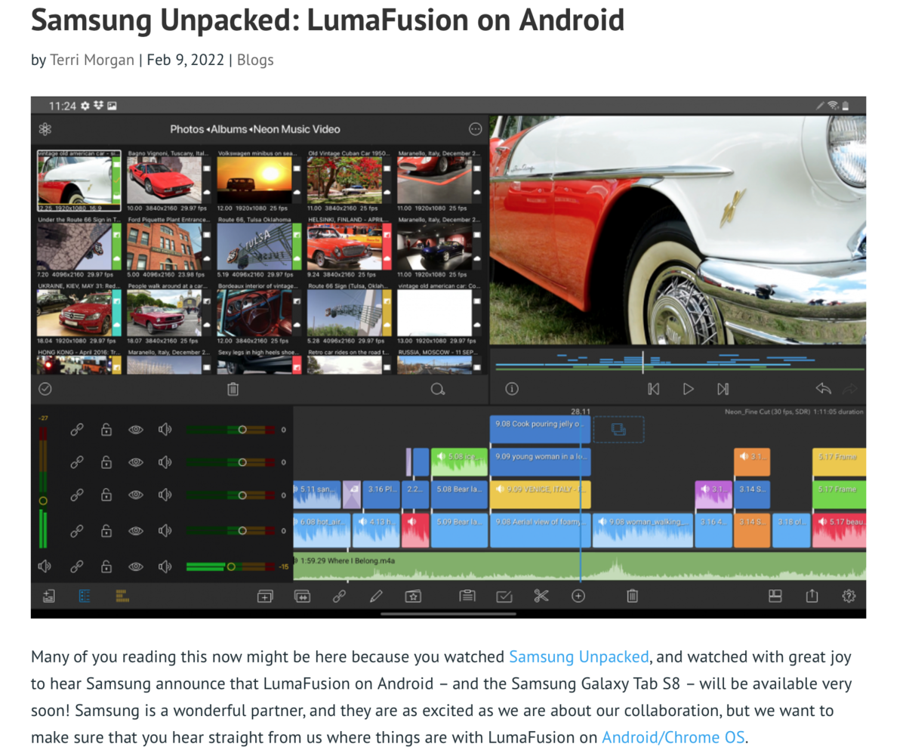Image resolution: width=906 pixels, height=753 pixels.
Task: Hide the track containing the Aerial view clip
Action: tap(135, 531)
